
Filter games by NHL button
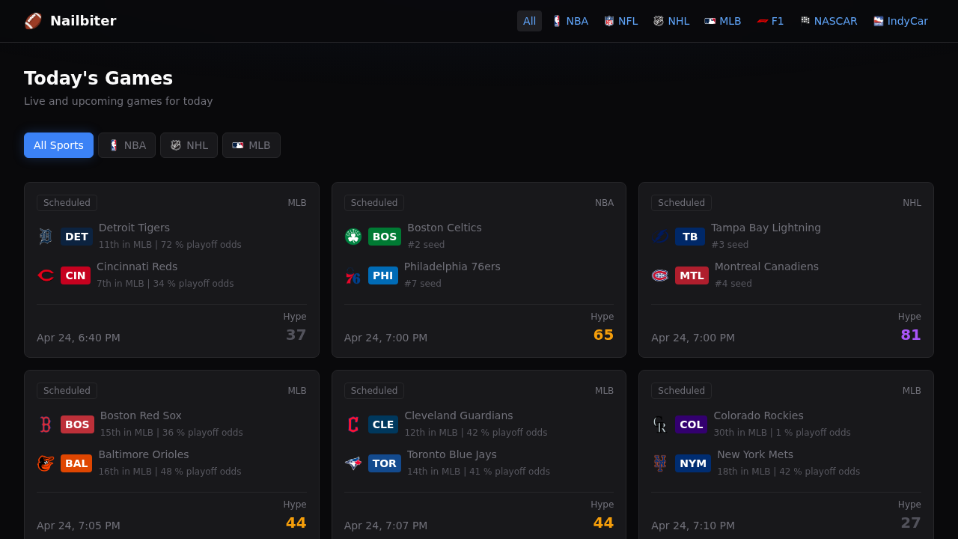pos(189,145)
